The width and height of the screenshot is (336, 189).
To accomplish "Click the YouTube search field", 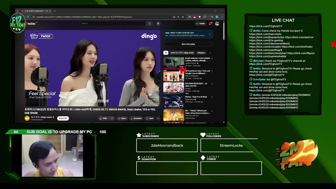I will click(x=113, y=23).
